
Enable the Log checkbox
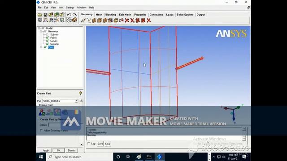(89, 144)
